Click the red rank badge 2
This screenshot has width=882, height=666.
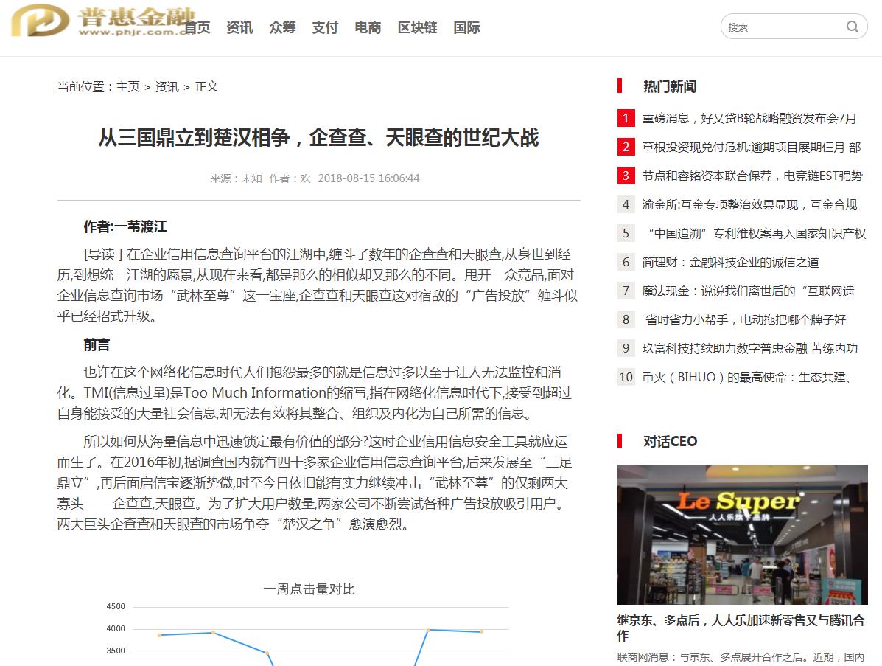pos(626,147)
